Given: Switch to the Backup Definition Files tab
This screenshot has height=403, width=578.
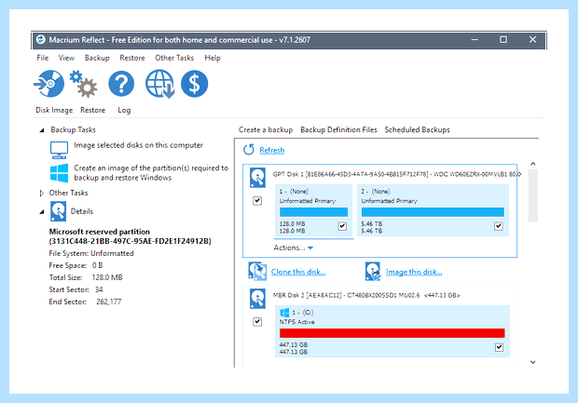Looking at the screenshot, I should tap(338, 129).
